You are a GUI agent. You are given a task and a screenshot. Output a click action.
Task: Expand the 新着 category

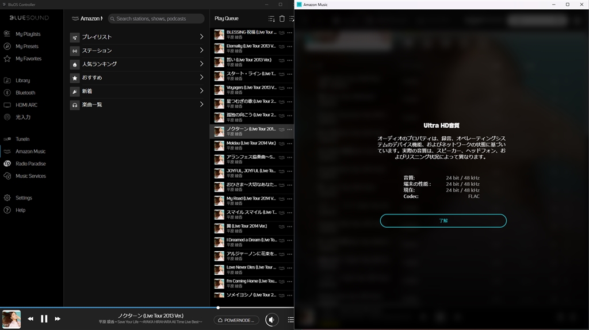137,91
